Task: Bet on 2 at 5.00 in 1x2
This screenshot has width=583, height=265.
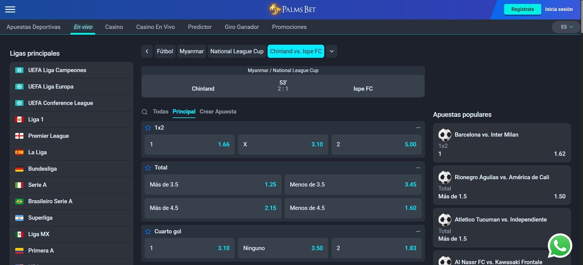Action: click(376, 145)
